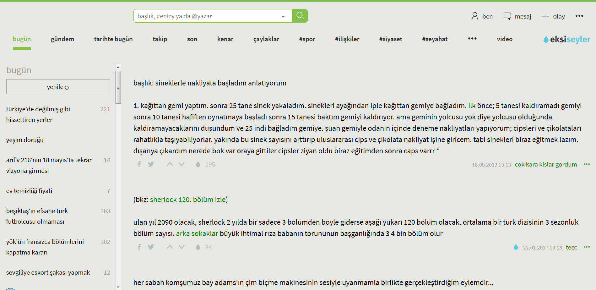Open the search suggestions dropdown arrow
596x290 pixels.
pyautogui.click(x=283, y=16)
